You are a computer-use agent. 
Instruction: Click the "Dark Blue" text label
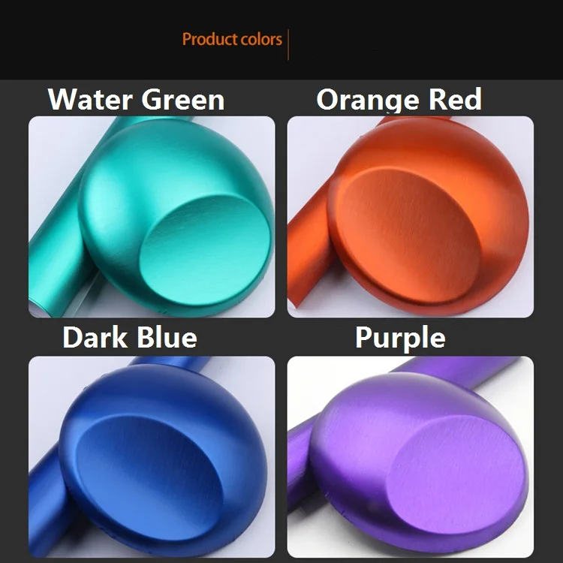[130, 338]
